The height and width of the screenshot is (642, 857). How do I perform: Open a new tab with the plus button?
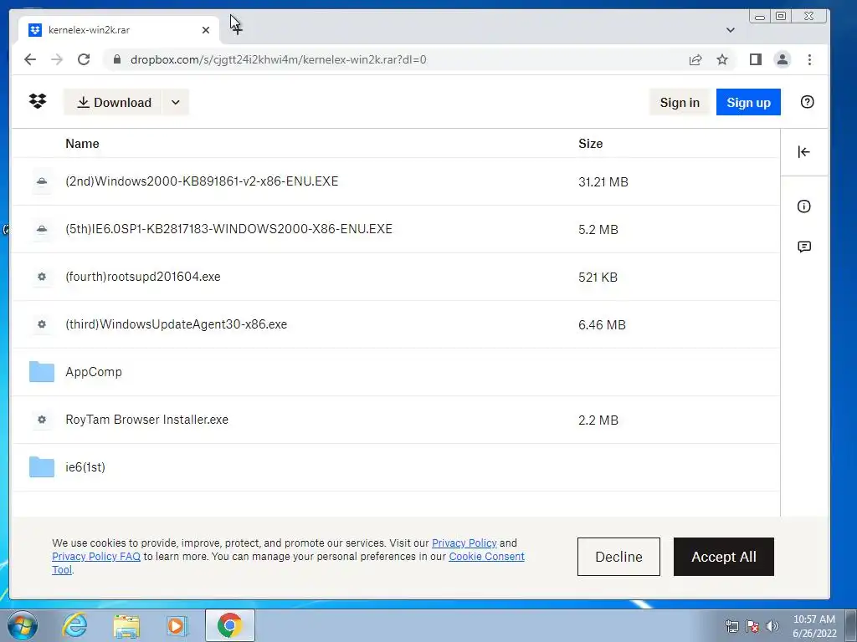click(237, 30)
